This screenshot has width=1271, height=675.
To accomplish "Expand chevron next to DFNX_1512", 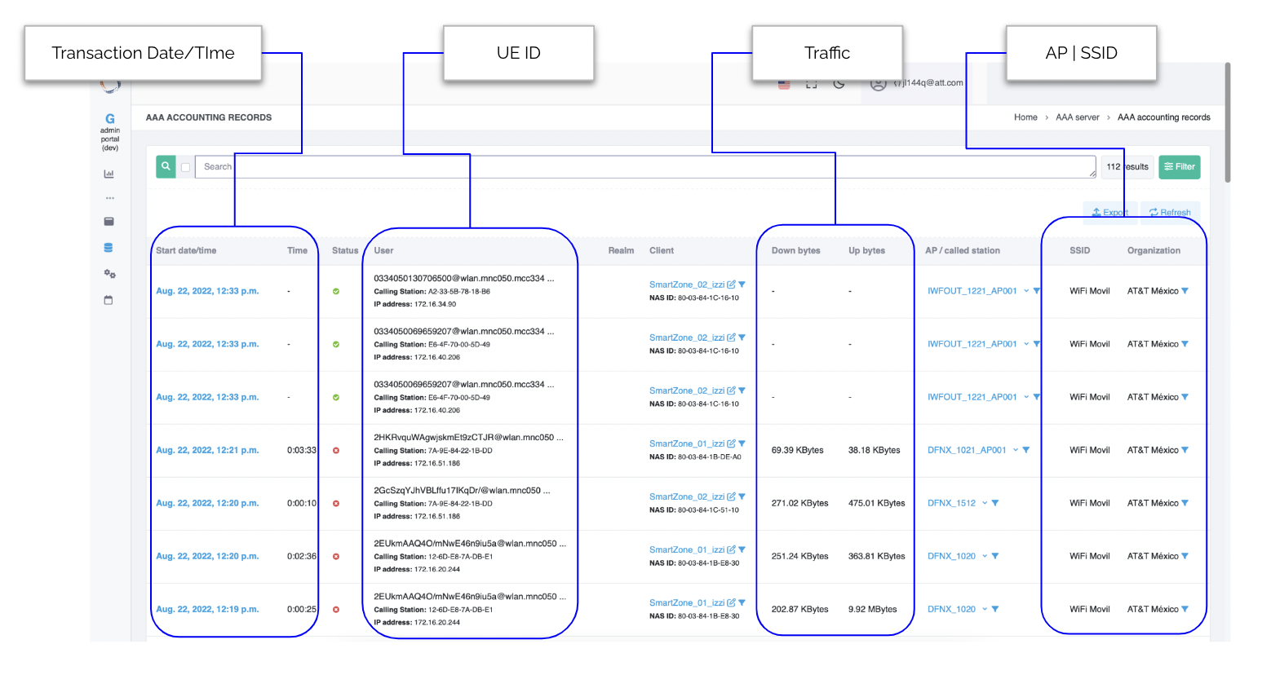I will tap(985, 503).
